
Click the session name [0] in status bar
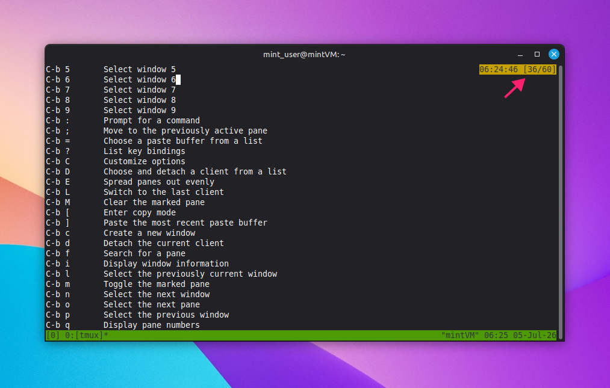53,335
